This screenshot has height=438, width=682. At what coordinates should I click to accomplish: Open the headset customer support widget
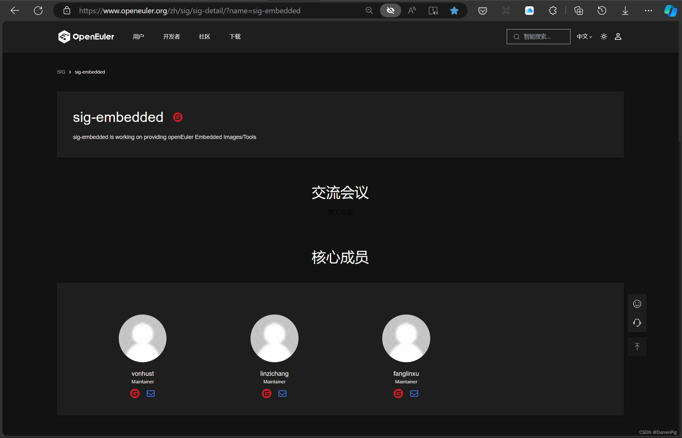(637, 323)
